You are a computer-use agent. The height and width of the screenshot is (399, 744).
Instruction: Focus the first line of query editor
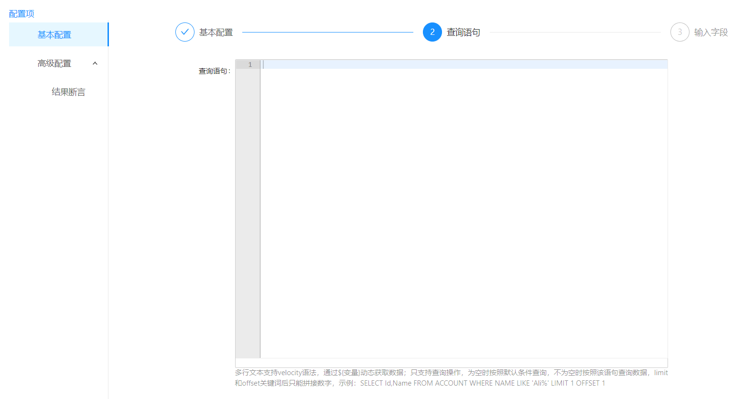[464, 65]
